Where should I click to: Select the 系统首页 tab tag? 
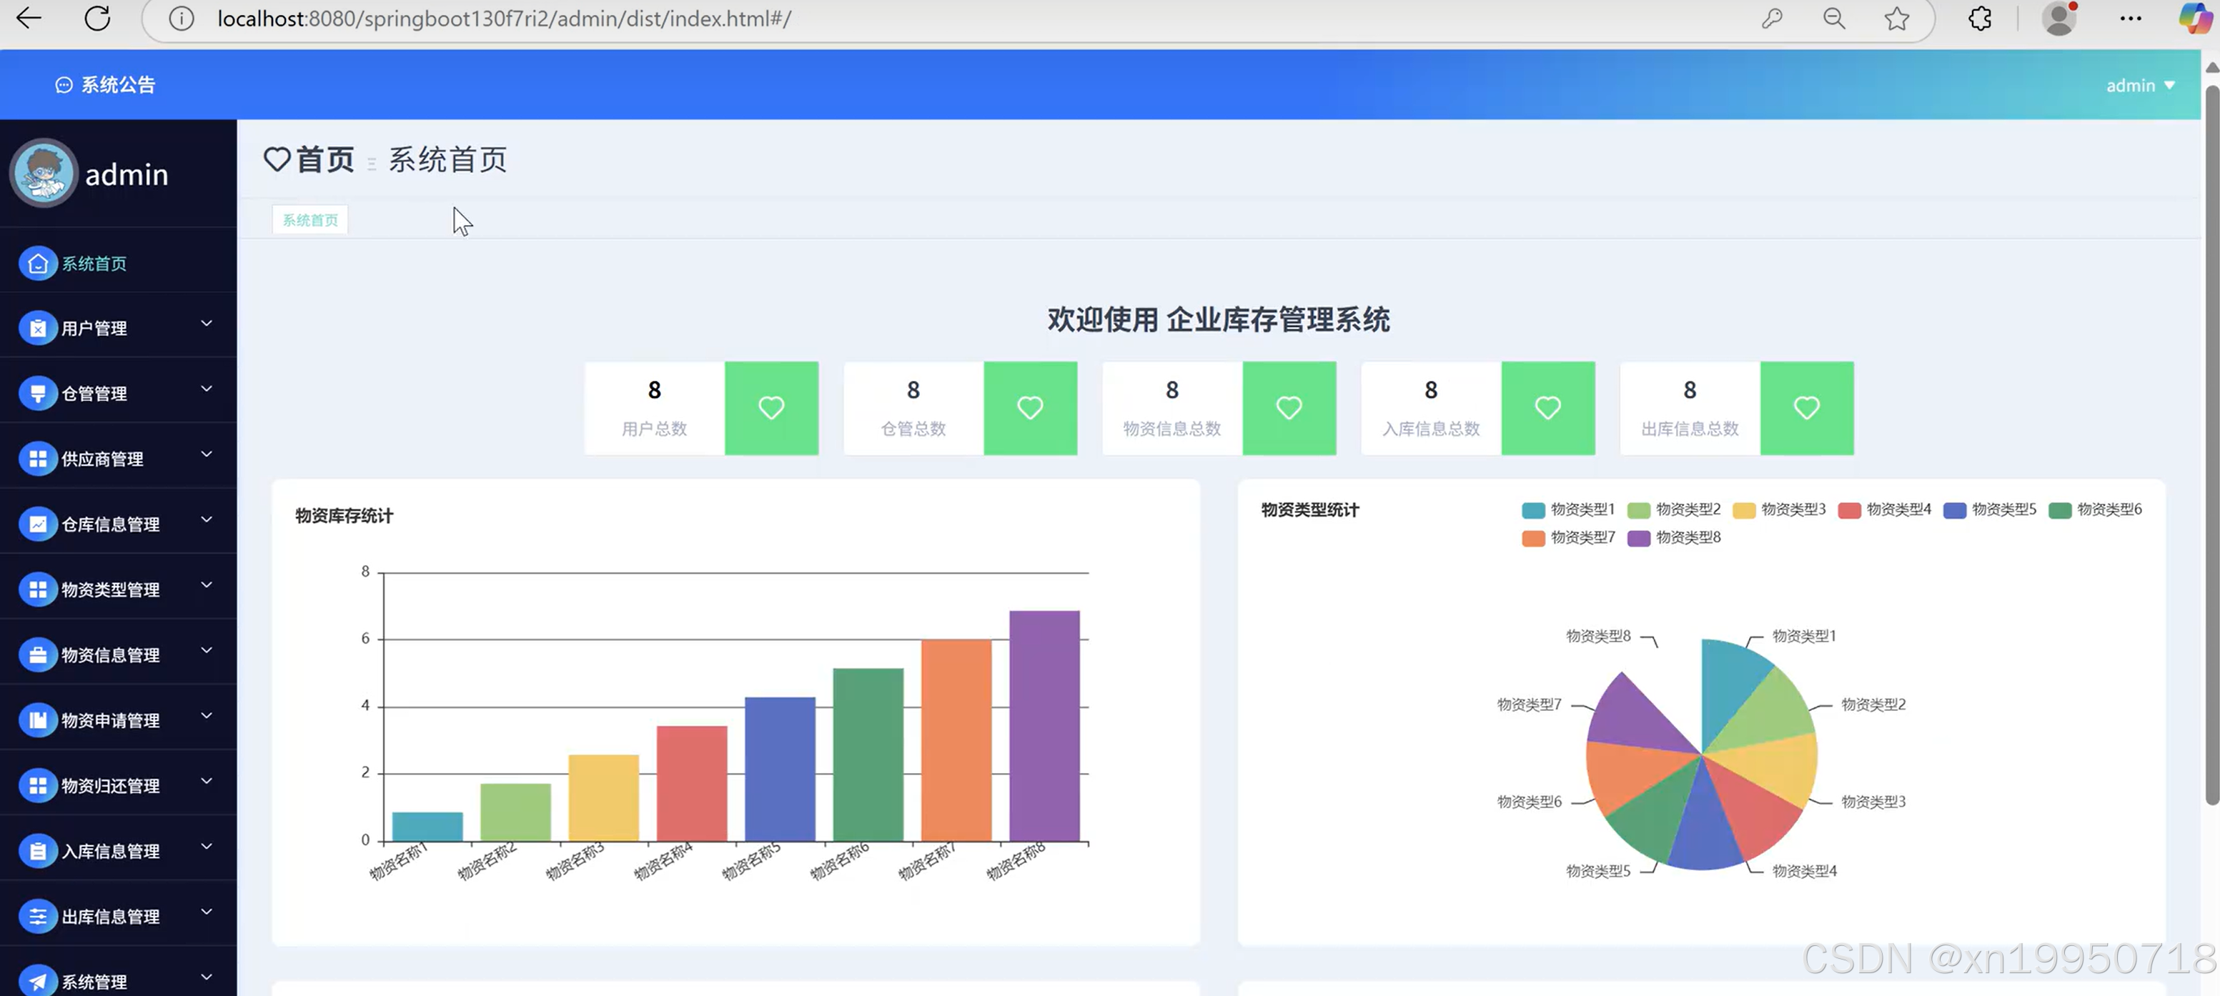[x=310, y=220]
